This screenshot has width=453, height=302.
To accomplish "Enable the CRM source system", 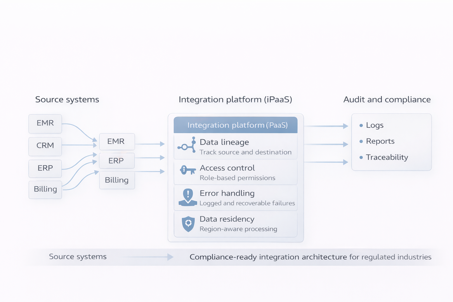I will click(x=45, y=146).
